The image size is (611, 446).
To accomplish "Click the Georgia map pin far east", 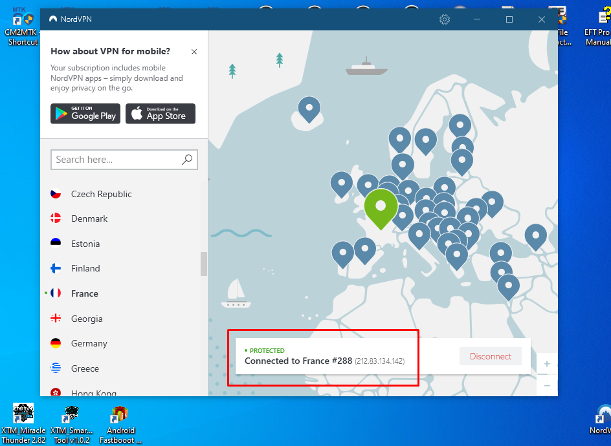I will (x=535, y=236).
